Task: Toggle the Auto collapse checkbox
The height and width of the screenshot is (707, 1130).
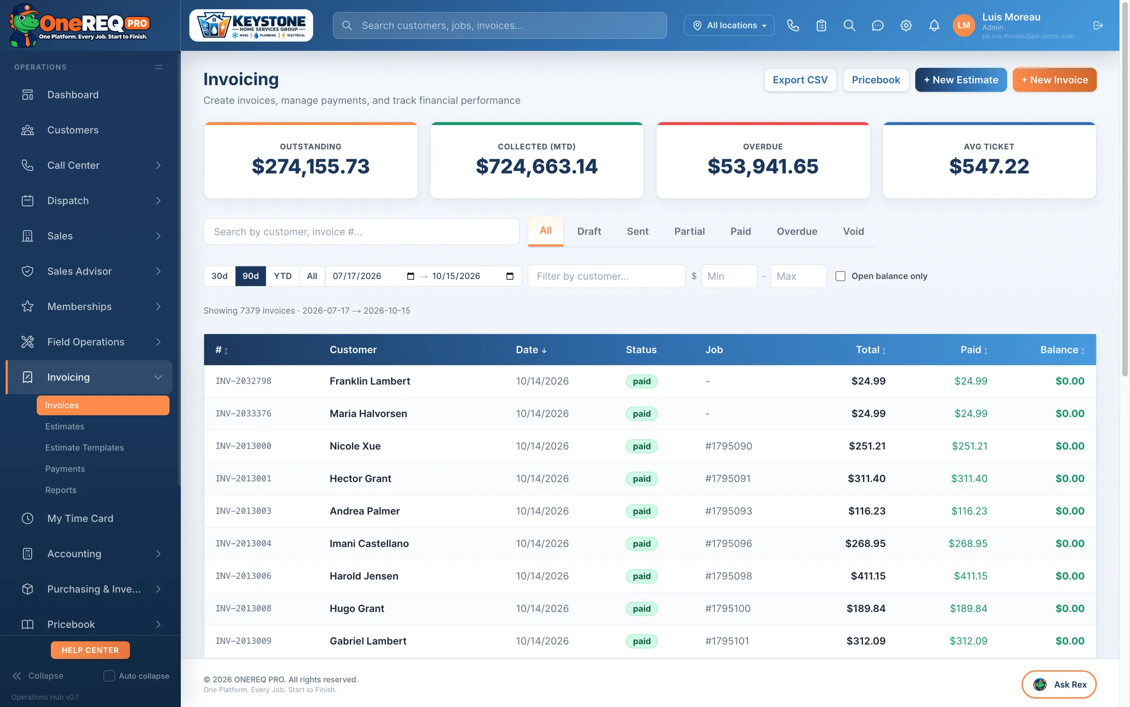Action: (109, 676)
